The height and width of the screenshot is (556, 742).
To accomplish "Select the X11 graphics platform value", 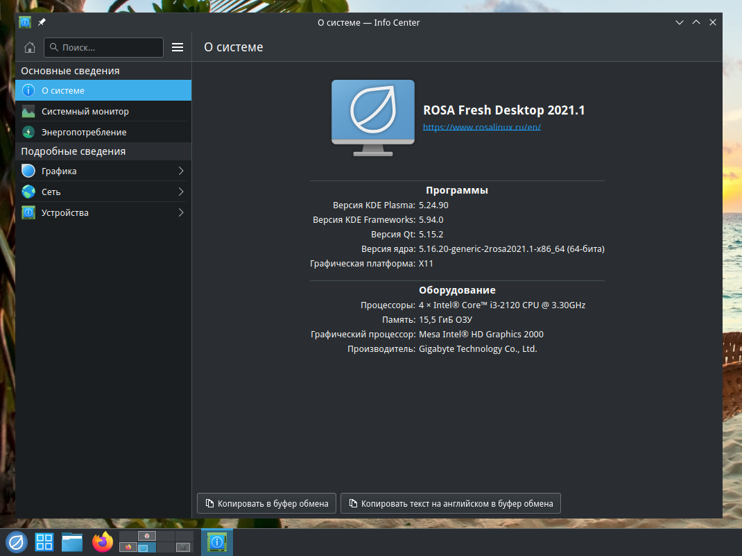I will 426,264.
